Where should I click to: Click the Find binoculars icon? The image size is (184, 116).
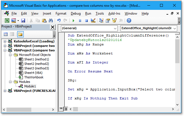coord(51,21)
